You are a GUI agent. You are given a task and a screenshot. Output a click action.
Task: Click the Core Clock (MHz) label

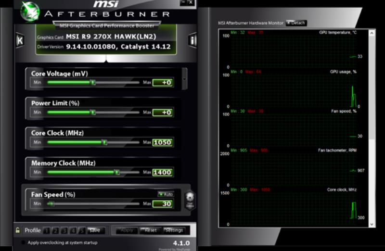pyautogui.click(x=57, y=133)
